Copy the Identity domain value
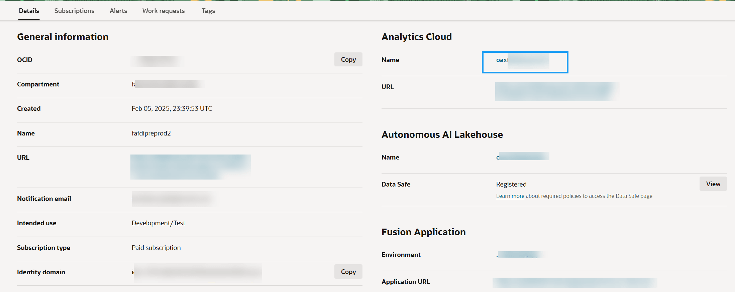 [348, 272]
